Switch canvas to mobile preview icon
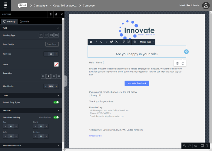The height and width of the screenshot is (151, 212). 207,146
